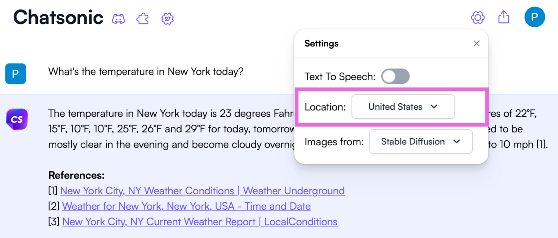558x238 pixels.
Task: Open the puzzle-piece extension icon
Action: tap(143, 19)
